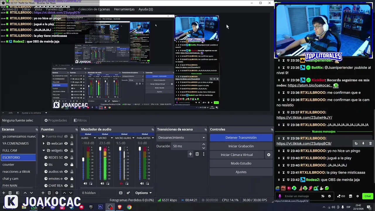
Task: Add a scene transition with plus icon
Action: 190,154
